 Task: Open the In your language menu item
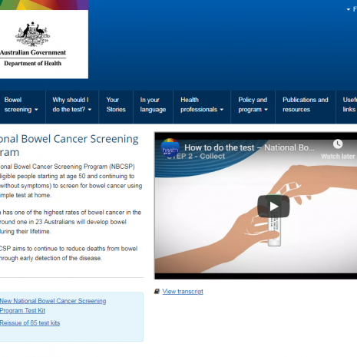click(153, 104)
